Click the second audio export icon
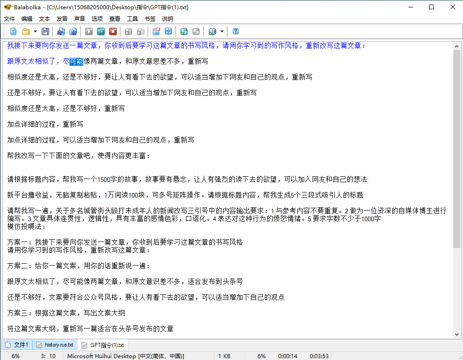463x360 pixels. tap(73, 31)
